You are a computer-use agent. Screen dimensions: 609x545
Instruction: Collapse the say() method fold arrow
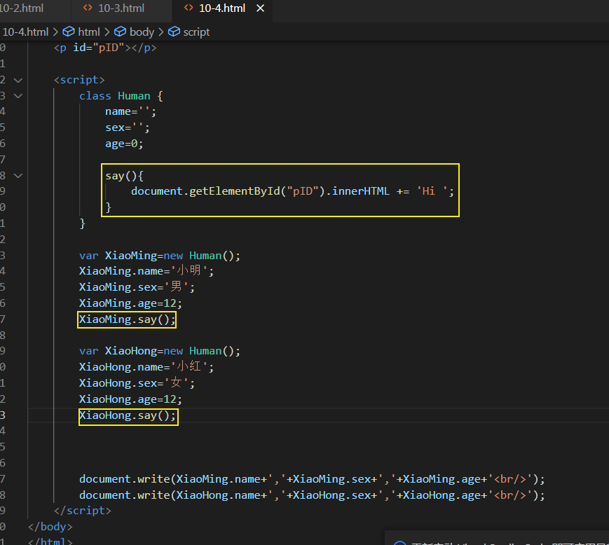tap(18, 176)
